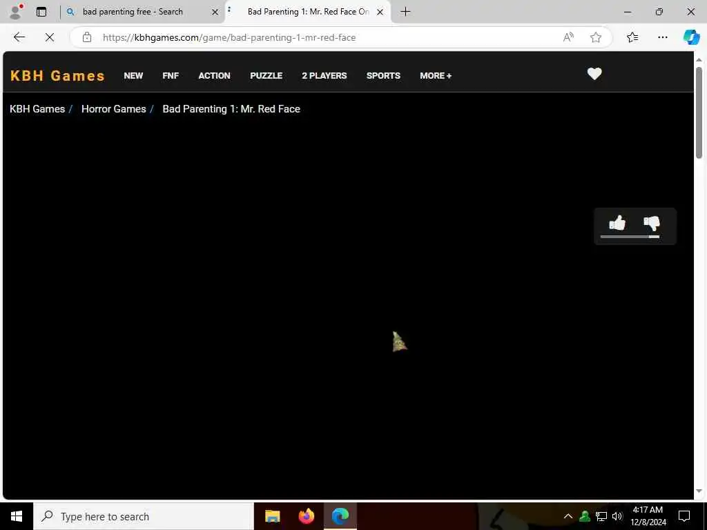Switch to 'bad parenting free - Search' tab
Image resolution: width=707 pixels, height=530 pixels.
142,12
